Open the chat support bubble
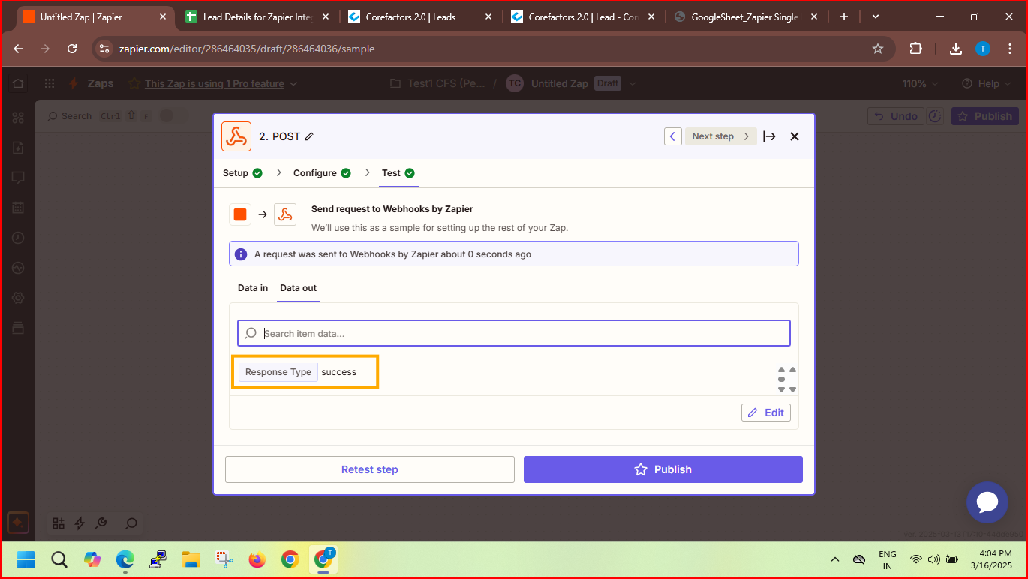1028x579 pixels. click(x=987, y=502)
